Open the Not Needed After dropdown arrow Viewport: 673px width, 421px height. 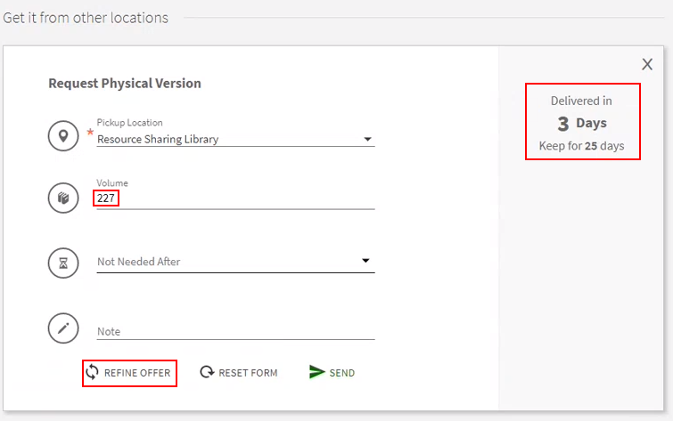coord(365,261)
